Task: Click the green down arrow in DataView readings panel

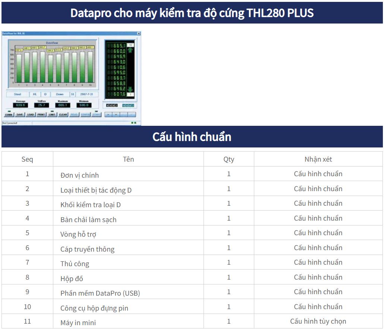Action: tap(130, 89)
